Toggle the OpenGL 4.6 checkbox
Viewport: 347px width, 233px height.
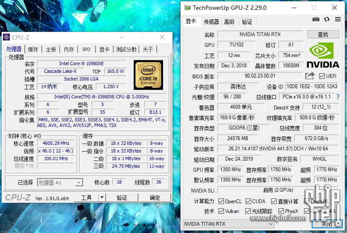tap(307, 211)
